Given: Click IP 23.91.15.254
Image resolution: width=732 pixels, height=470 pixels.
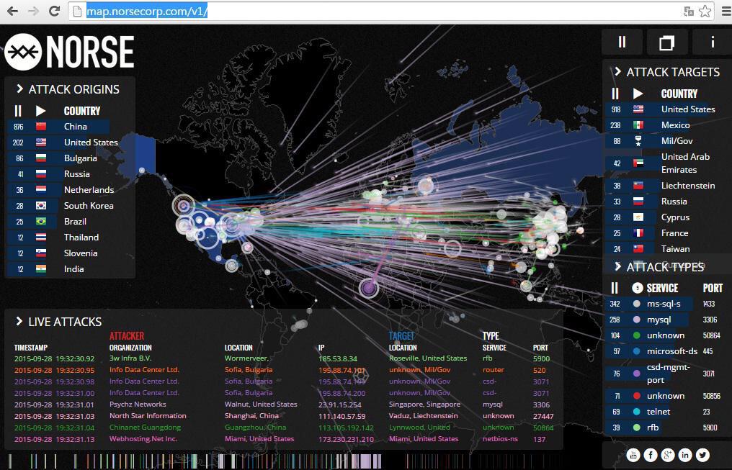Looking at the screenshot, I should [340, 405].
